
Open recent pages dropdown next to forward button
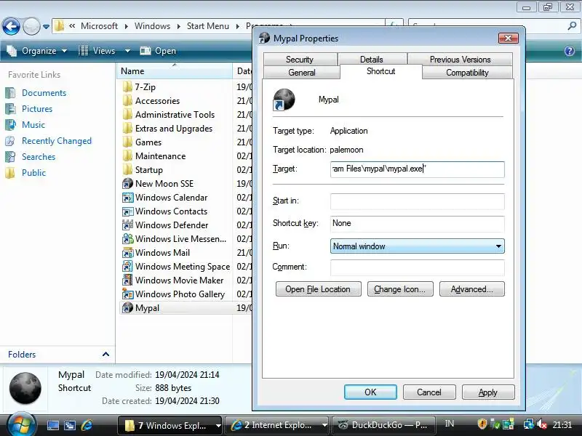click(x=46, y=27)
